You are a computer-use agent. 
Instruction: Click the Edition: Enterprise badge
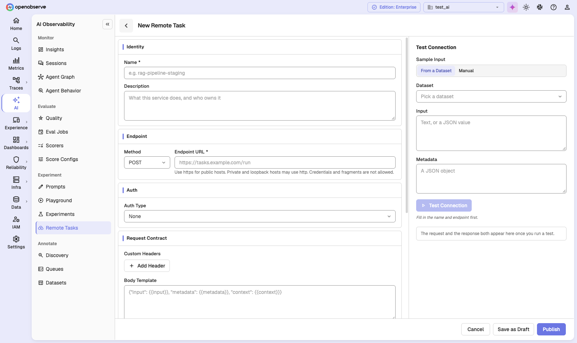[394, 7]
